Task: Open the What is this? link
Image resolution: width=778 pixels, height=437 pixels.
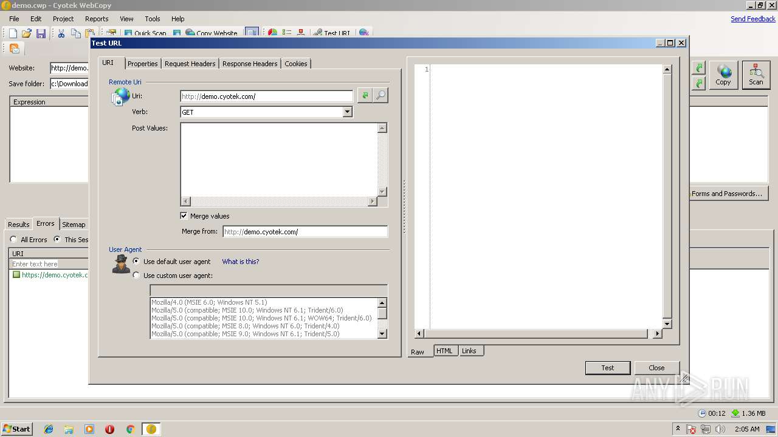Action: 241,262
